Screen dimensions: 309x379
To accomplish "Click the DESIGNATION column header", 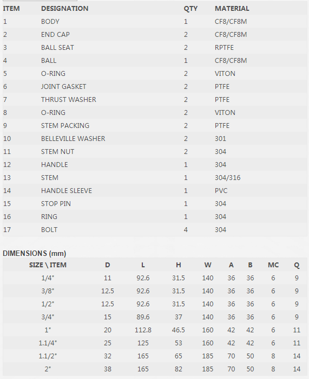I will point(64,9).
